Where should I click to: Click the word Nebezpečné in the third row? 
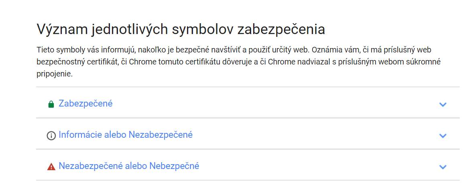point(174,166)
